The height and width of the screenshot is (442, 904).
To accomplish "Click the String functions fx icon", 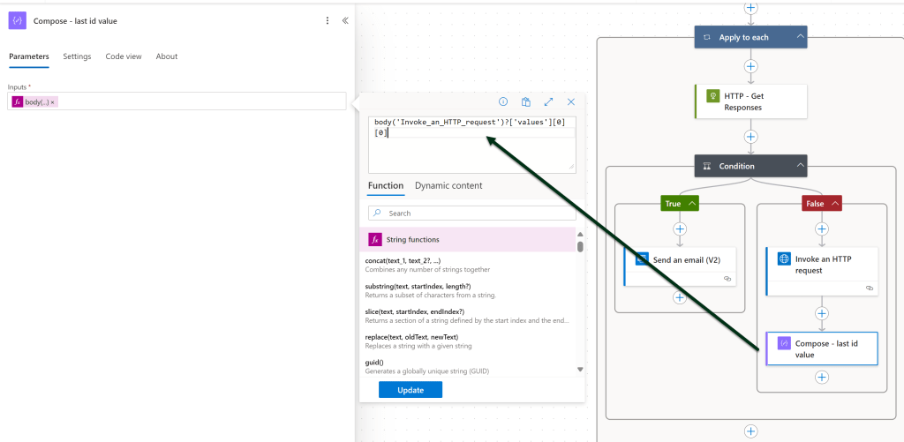I will (x=375, y=239).
